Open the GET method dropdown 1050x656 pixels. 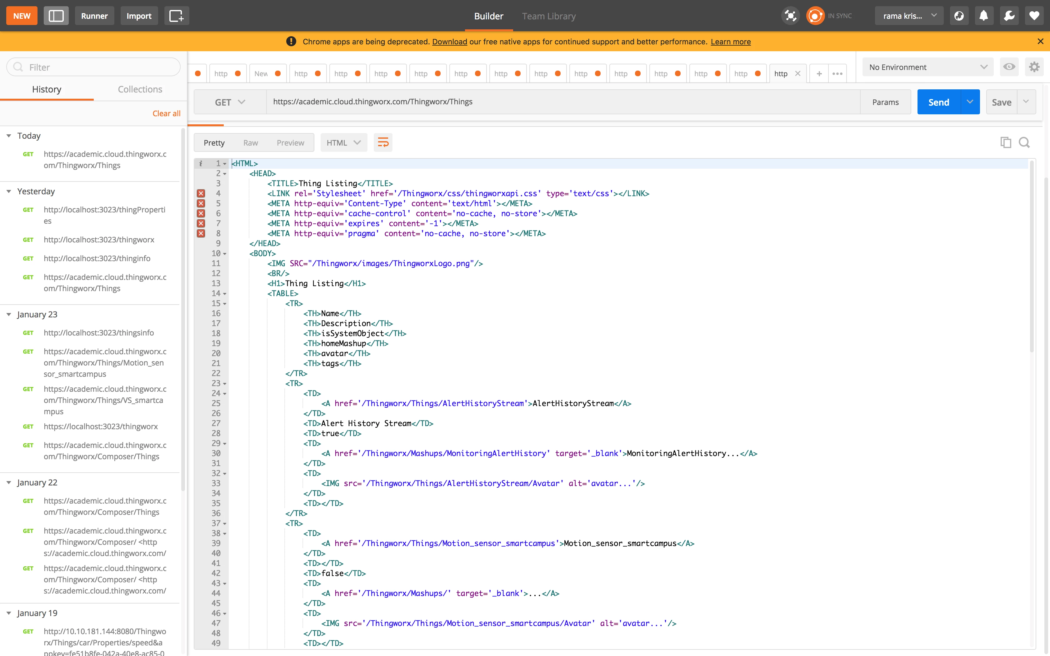point(230,102)
